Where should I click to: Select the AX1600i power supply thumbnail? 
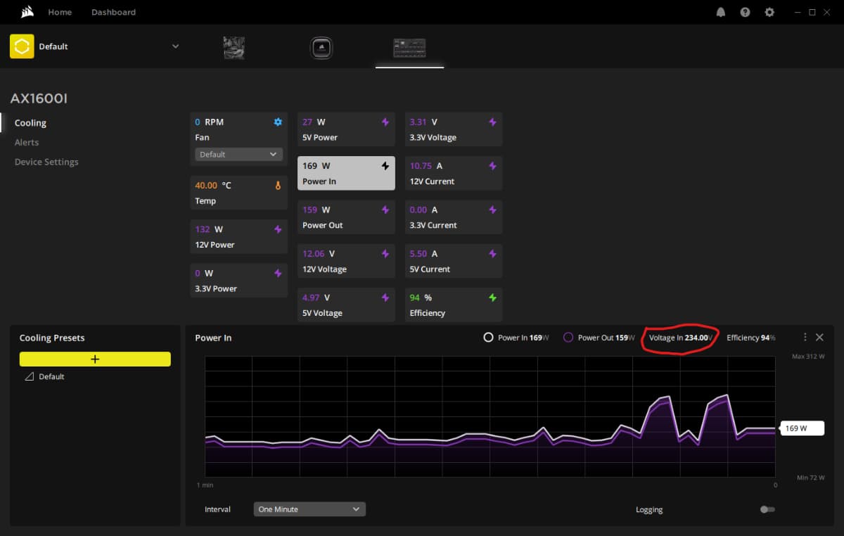tap(409, 48)
